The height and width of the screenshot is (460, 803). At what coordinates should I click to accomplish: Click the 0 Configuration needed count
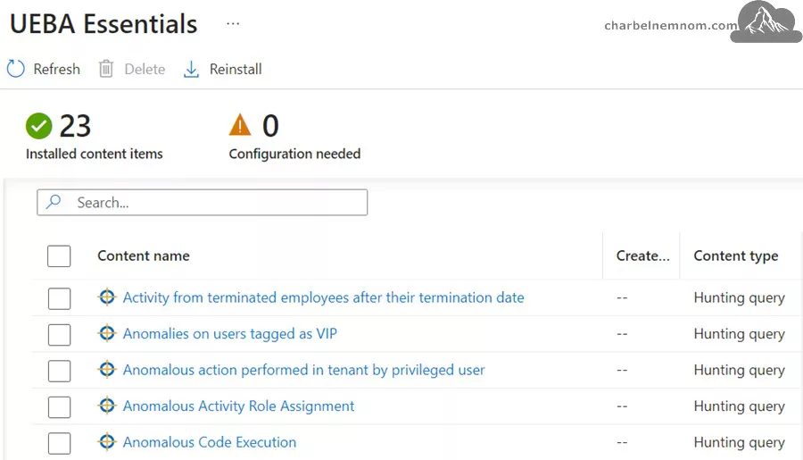click(270, 126)
